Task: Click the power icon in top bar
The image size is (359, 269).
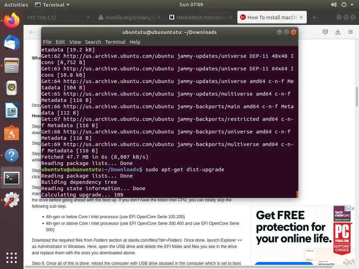Action: point(344,5)
